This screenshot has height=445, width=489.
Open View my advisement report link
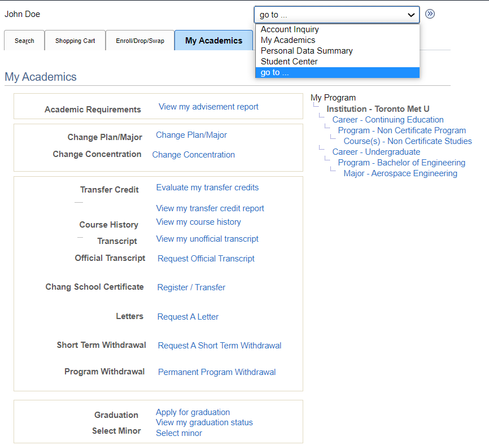pyautogui.click(x=208, y=107)
